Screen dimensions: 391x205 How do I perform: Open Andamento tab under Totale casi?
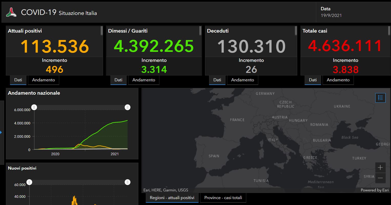click(x=338, y=80)
